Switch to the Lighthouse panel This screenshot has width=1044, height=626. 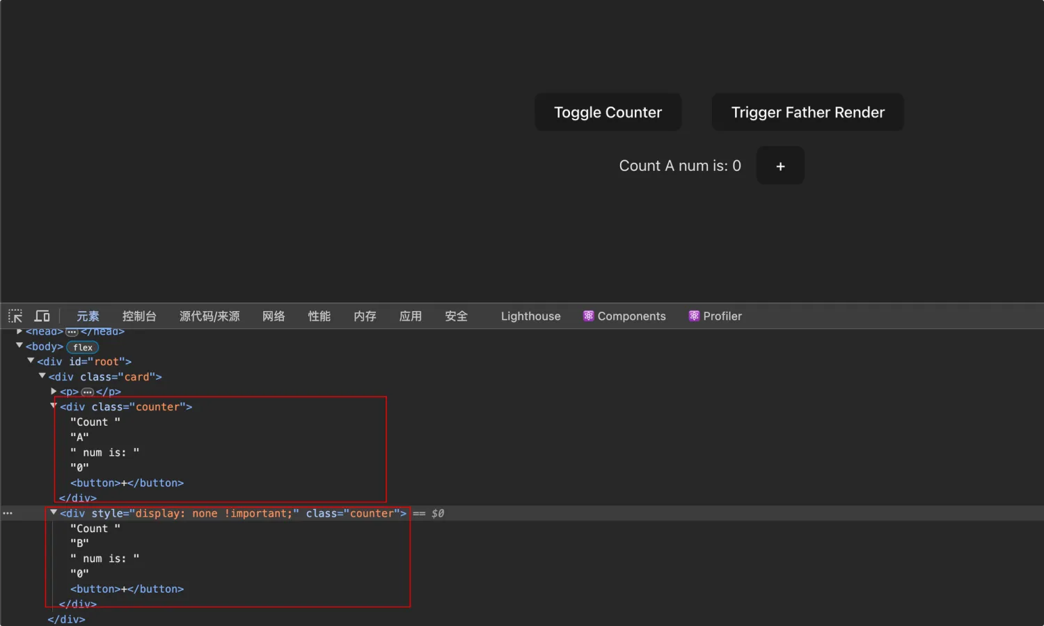click(530, 316)
